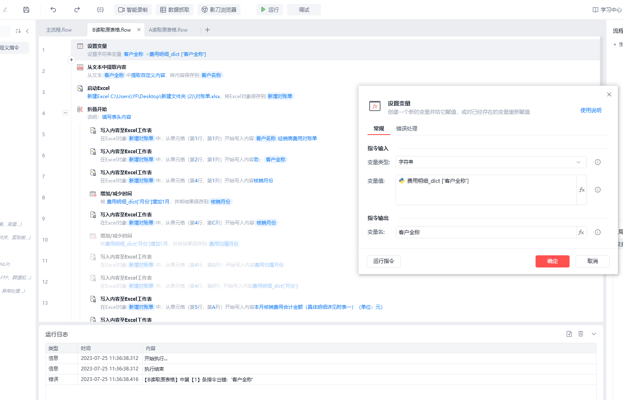Open the curly braces variables icon

click(100, 10)
